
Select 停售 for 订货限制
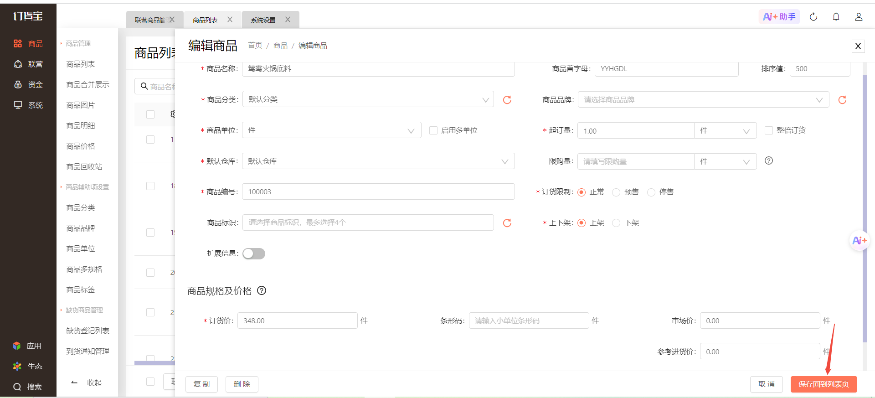pyautogui.click(x=651, y=192)
